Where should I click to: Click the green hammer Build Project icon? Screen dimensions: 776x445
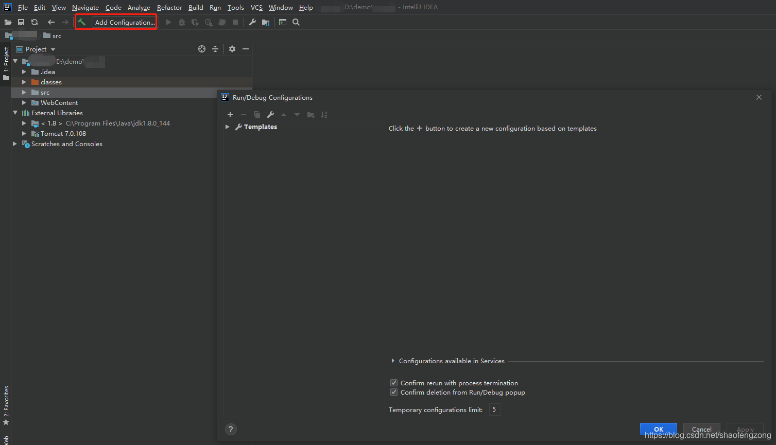coord(82,22)
